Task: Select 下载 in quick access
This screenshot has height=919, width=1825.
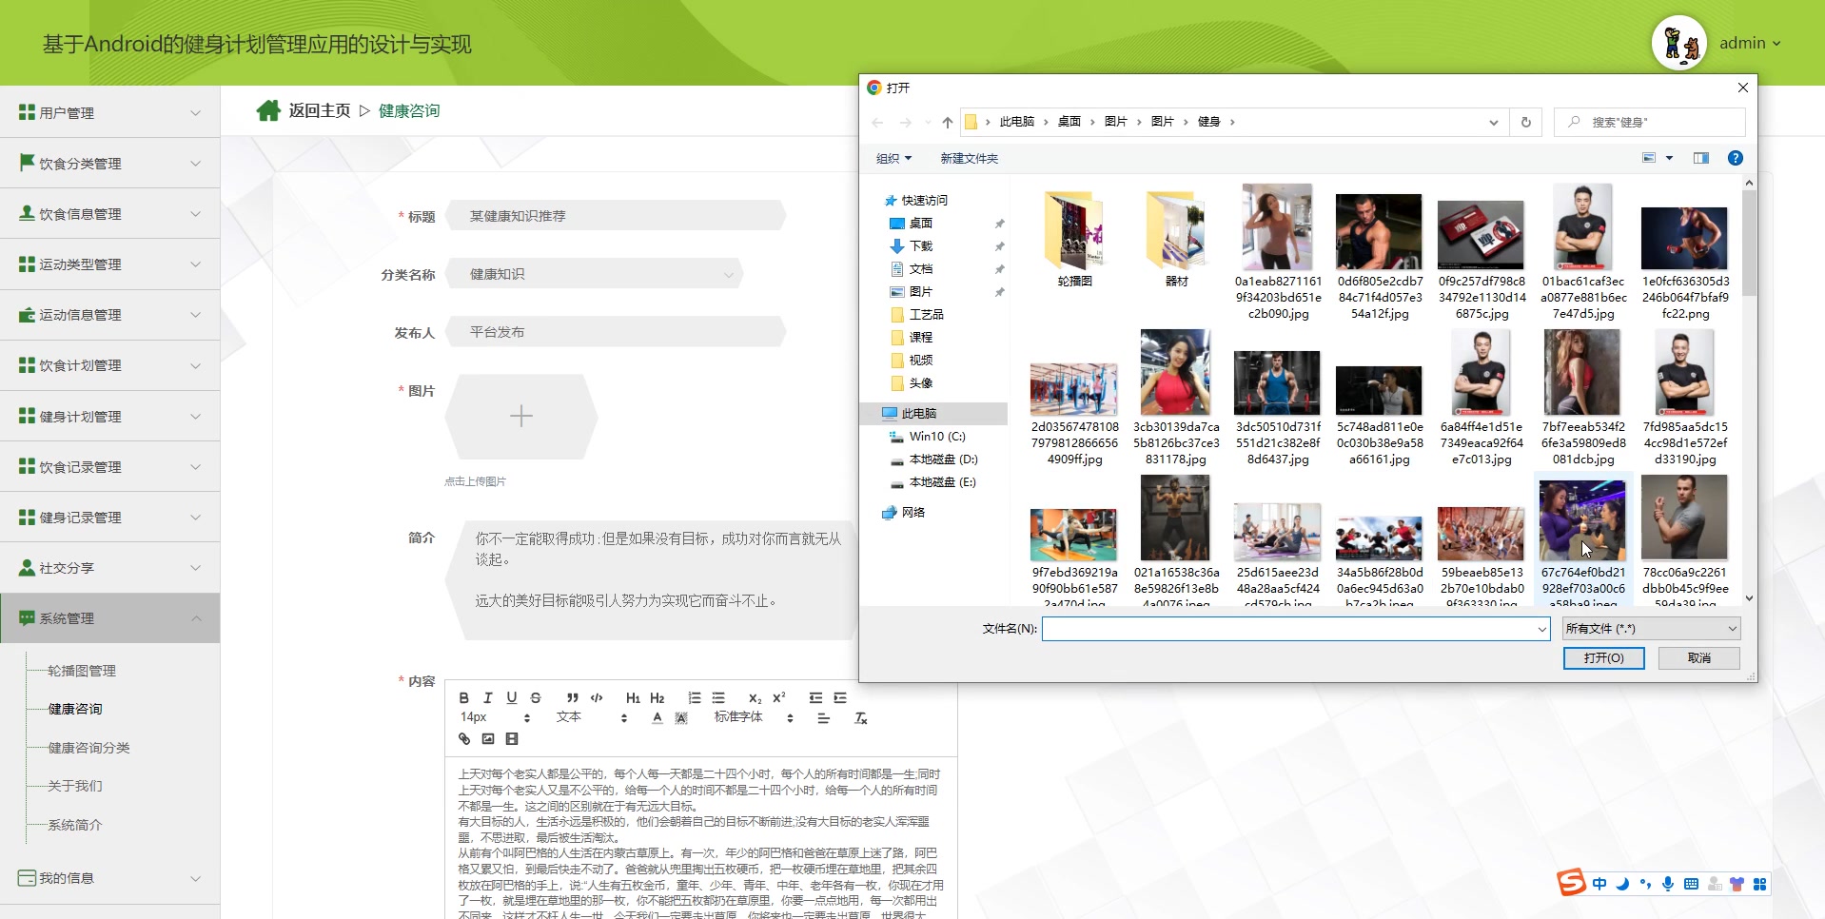Action: [920, 246]
